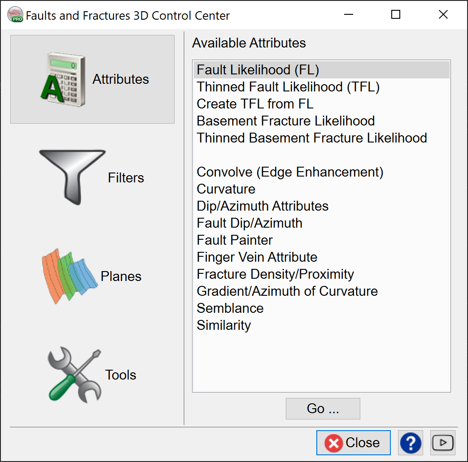This screenshot has height=462, width=468.
Task: Choose the Curvature attribute
Action: click(x=226, y=189)
